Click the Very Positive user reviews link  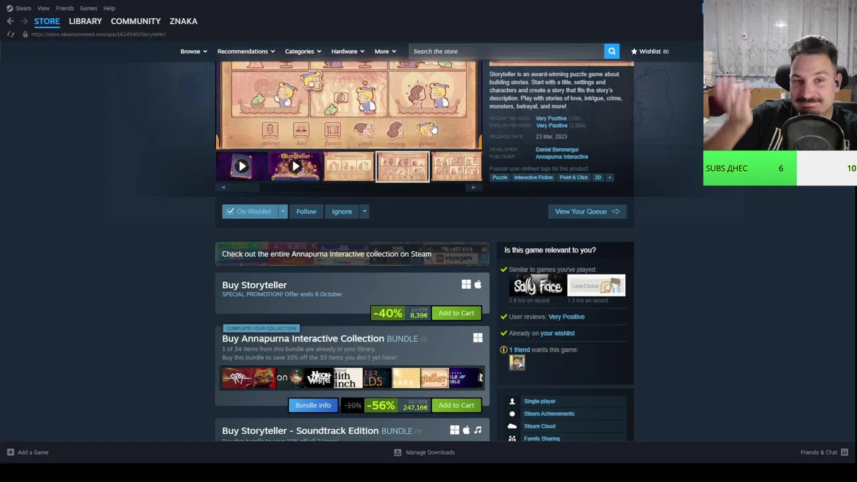click(x=566, y=317)
